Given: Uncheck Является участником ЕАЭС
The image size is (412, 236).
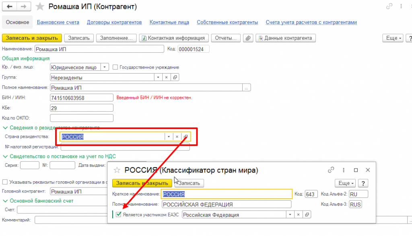Looking at the screenshot, I should (118, 215).
